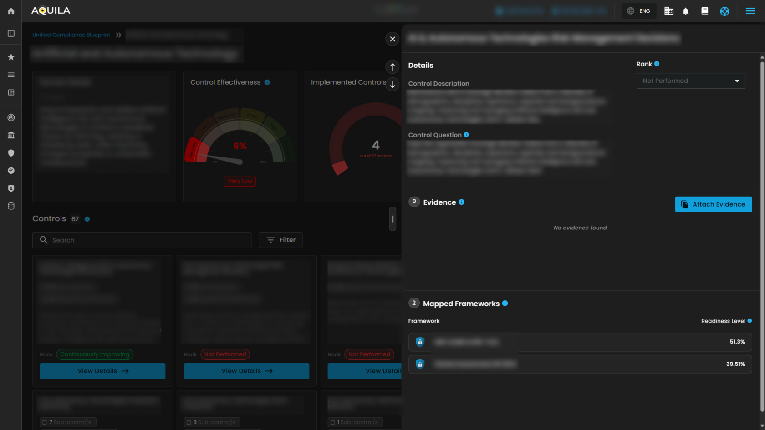Screen dimensions: 765x430
Task: Go to the previous control with up arrow
Action: point(392,67)
